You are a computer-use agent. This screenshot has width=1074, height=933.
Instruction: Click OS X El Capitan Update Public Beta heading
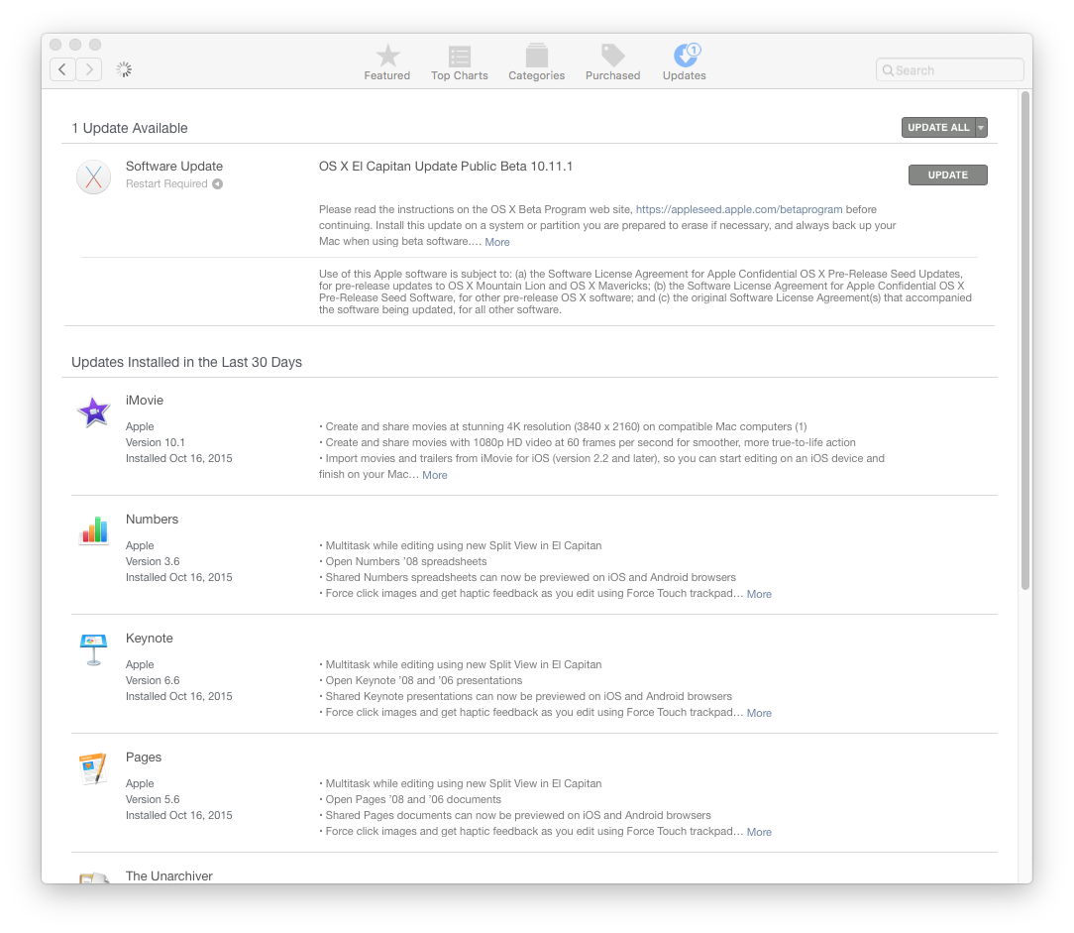click(446, 166)
